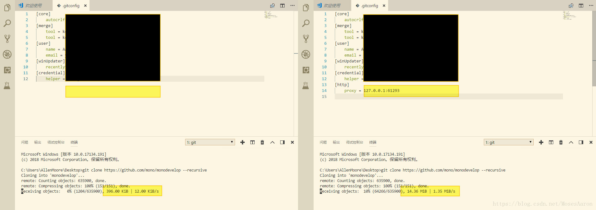Open 终端 panel tab in left window
Viewport: 596px width, 210px height.
[x=74, y=142]
